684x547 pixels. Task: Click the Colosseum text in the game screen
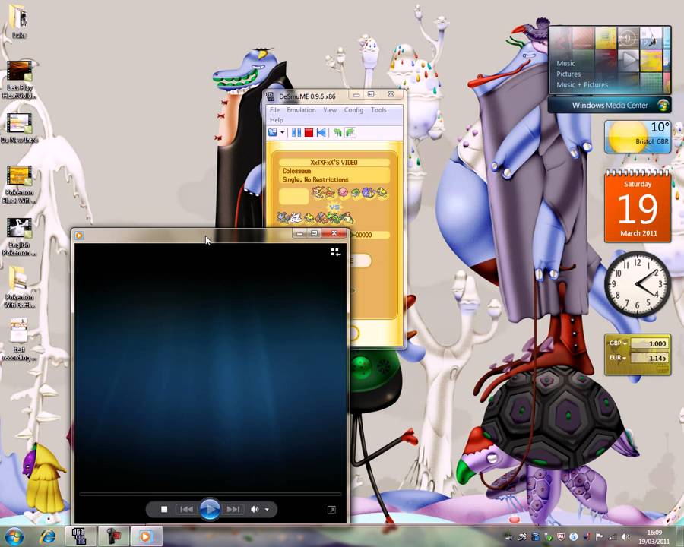pyautogui.click(x=296, y=171)
